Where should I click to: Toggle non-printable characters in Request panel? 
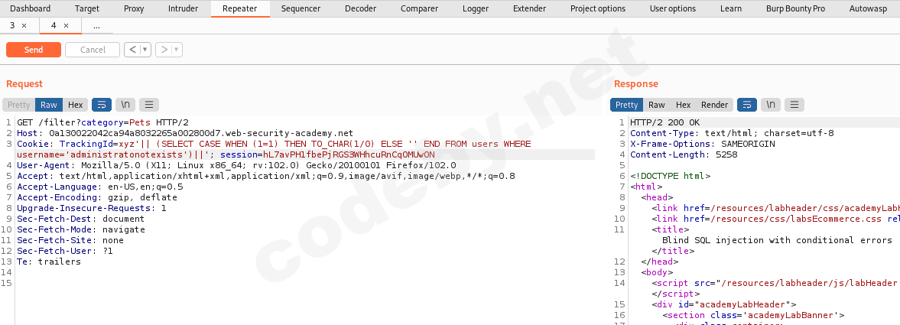(x=125, y=105)
